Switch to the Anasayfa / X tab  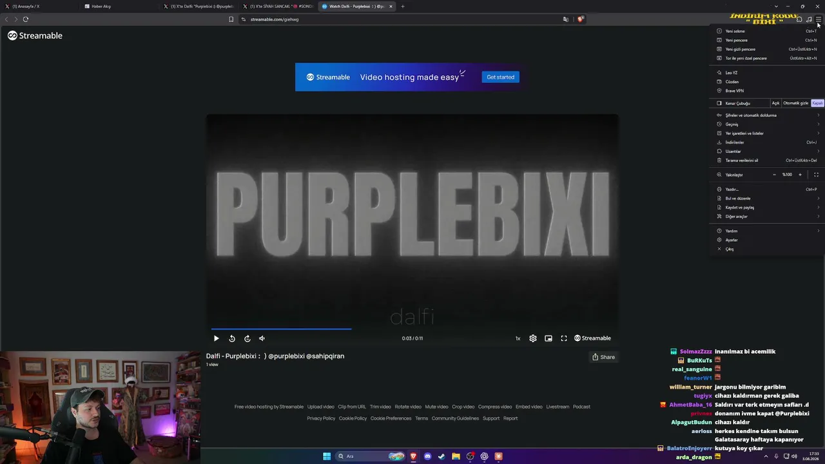[39, 6]
